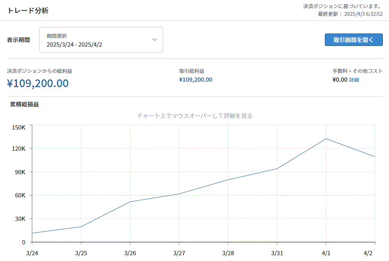
Task: Click the chevron arrow in period selector
Action: (155, 40)
